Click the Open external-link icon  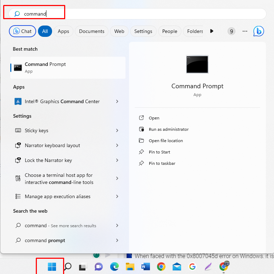pos(141,118)
